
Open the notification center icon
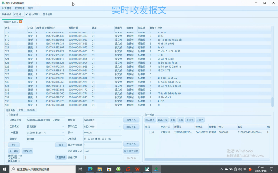[272, 169]
